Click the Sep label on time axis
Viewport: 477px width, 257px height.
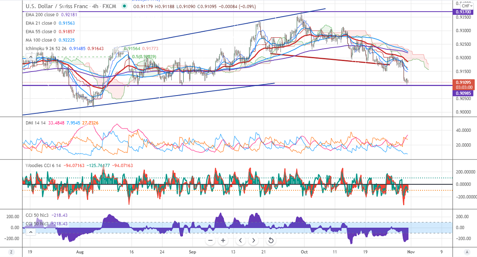(192, 252)
